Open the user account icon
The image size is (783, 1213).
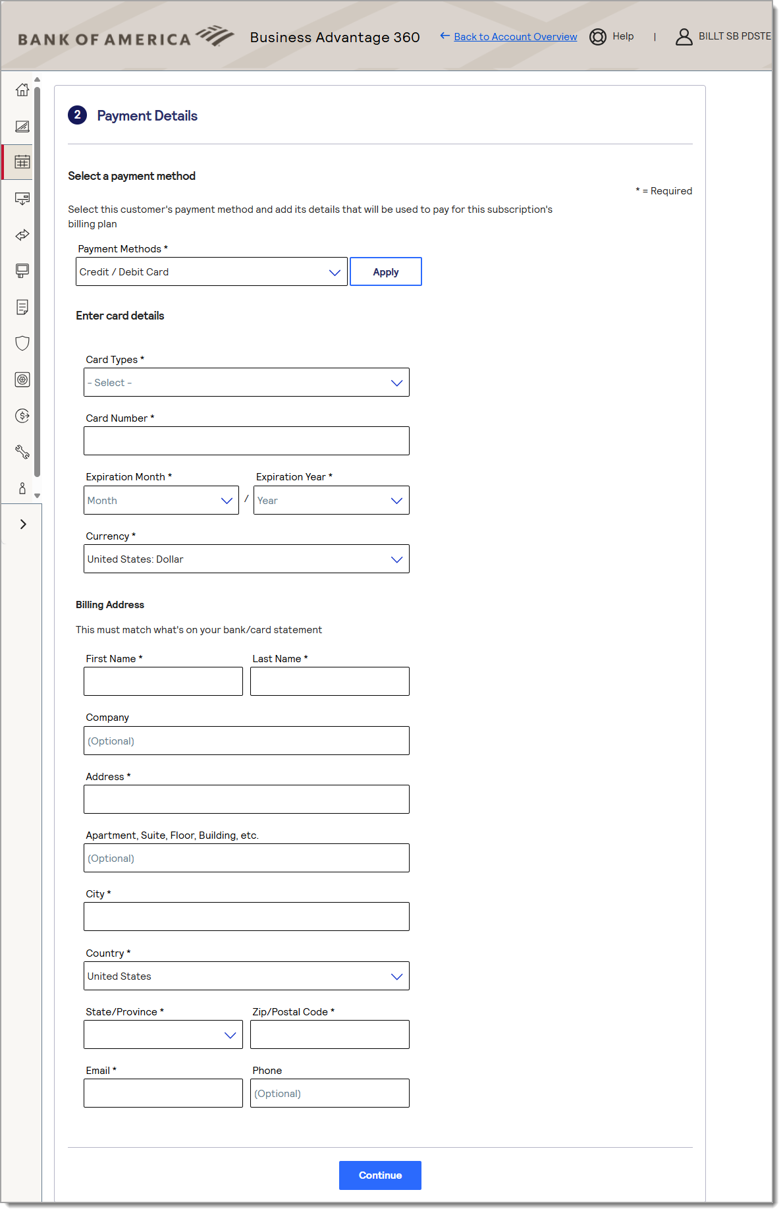pyautogui.click(x=684, y=37)
